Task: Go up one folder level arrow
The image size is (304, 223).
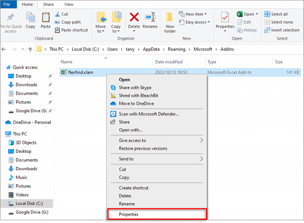Action: [30, 49]
